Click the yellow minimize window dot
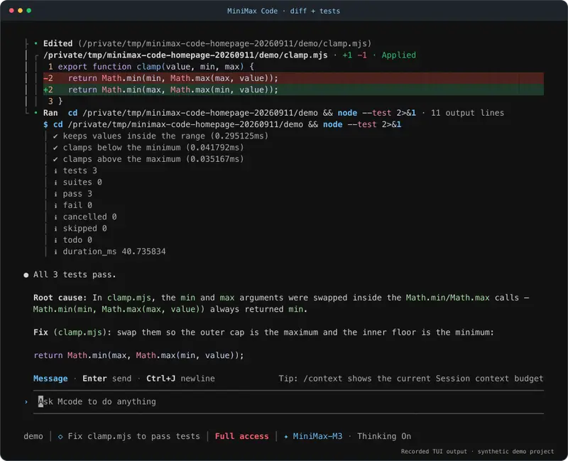The height and width of the screenshot is (461, 568). [x=21, y=11]
